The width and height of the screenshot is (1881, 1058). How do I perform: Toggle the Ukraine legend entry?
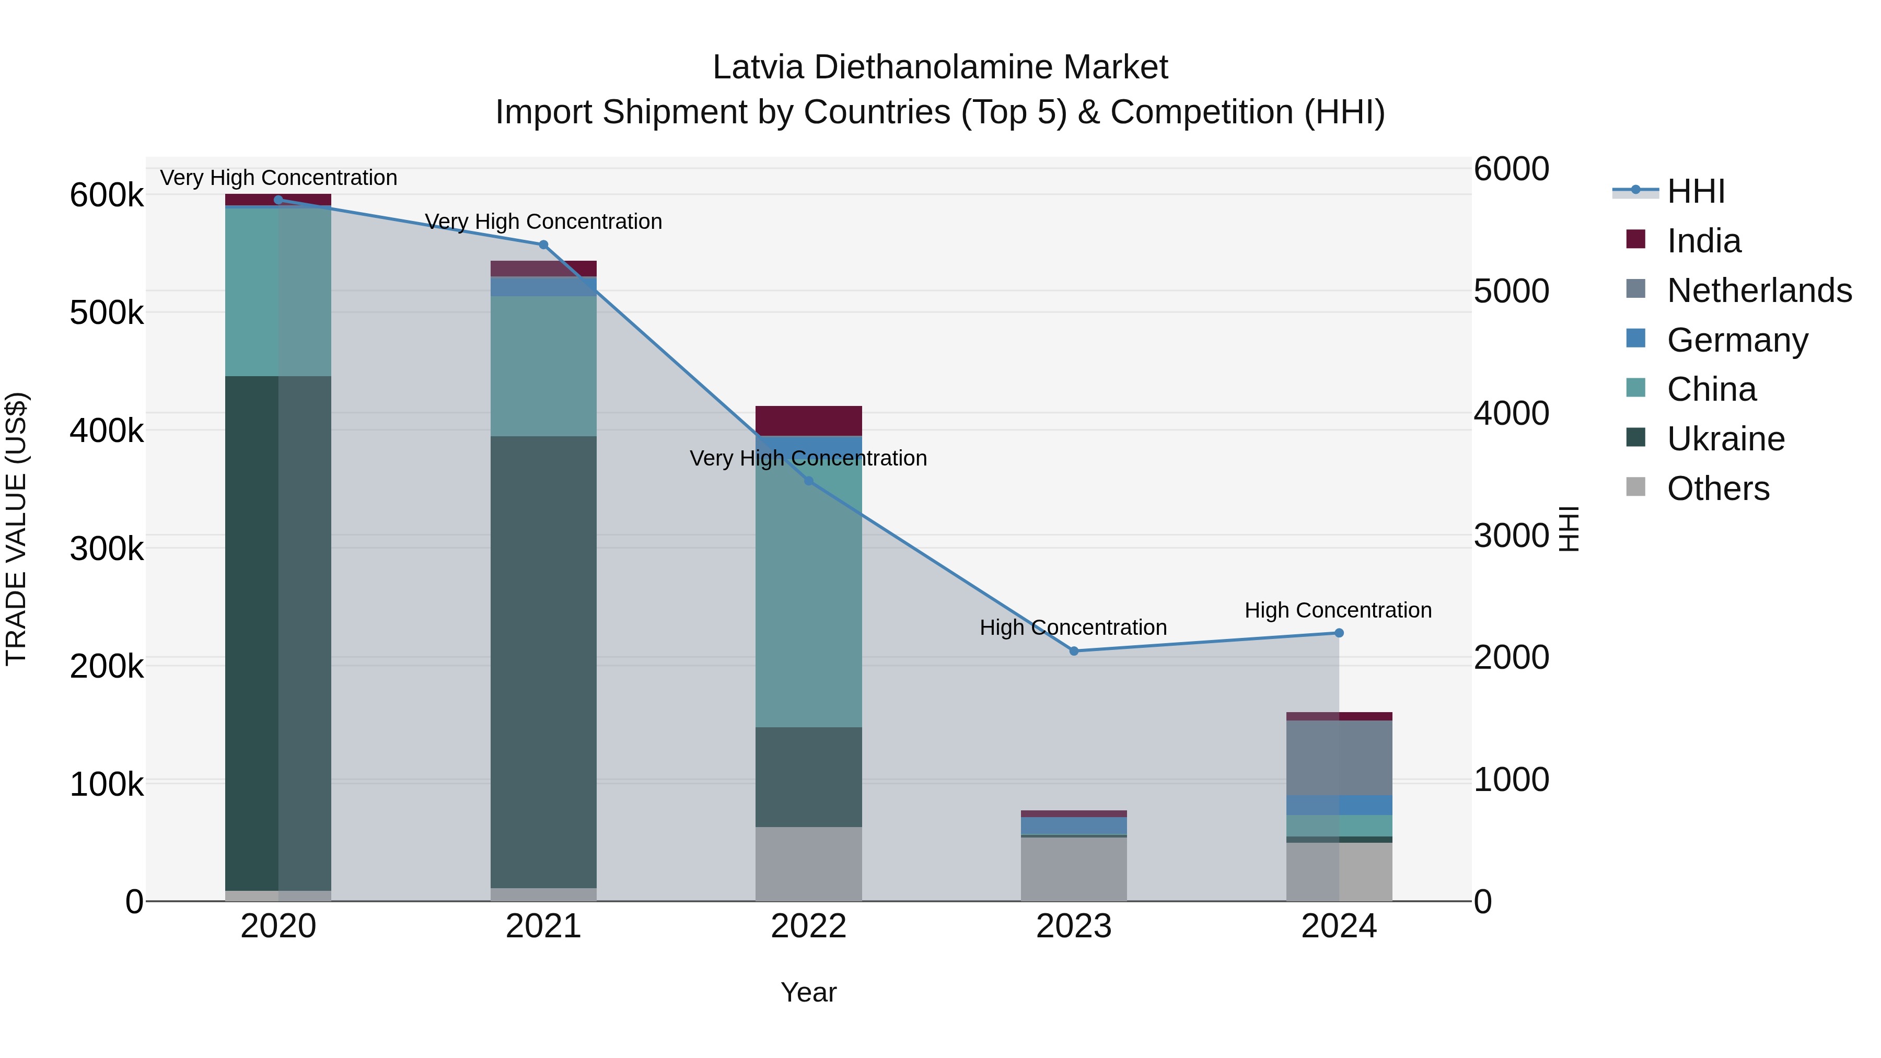[1706, 439]
